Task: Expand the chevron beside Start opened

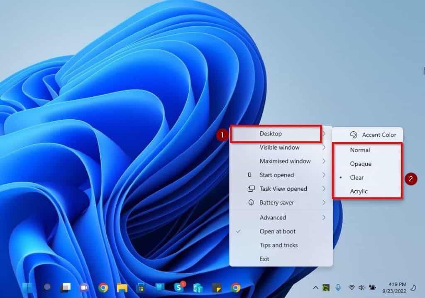Action: (324, 175)
